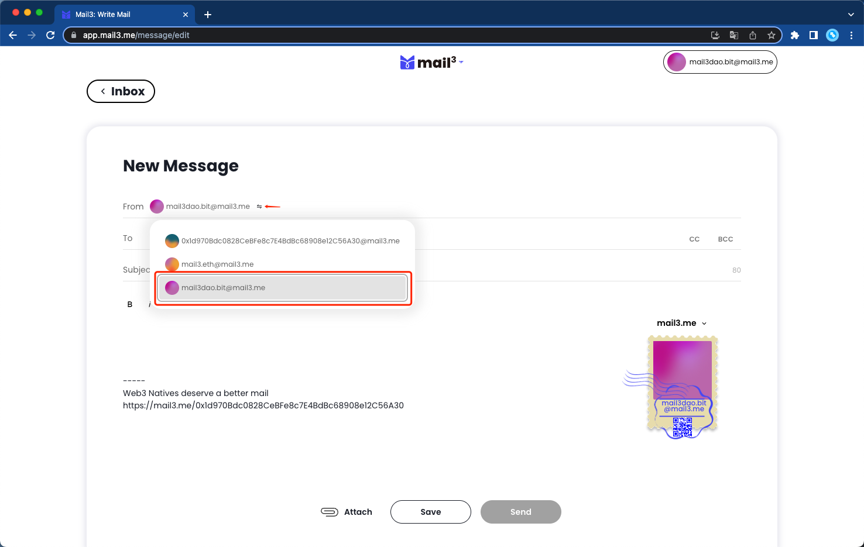Select mail3.eth@mail3.me as sender
The image size is (864, 547).
coord(282,264)
